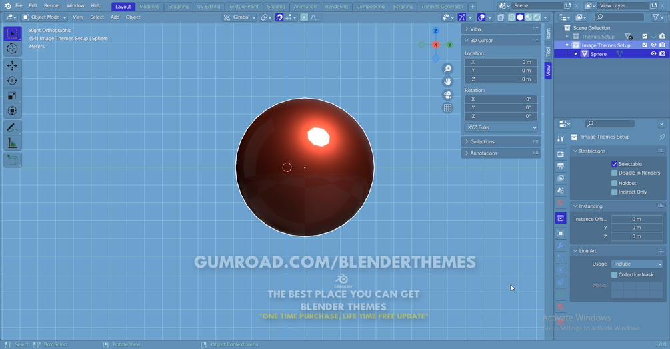Enable the Indirect Only checkbox
Screen dimensions: 670x349
tap(614, 192)
